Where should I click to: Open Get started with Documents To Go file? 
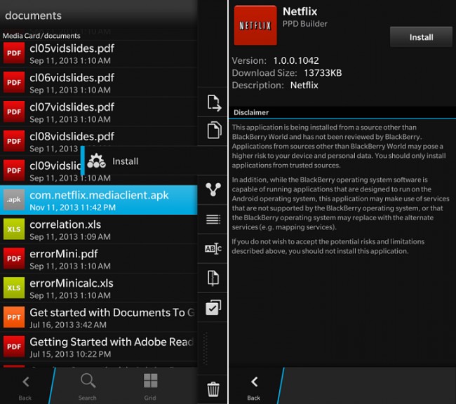pos(99,318)
